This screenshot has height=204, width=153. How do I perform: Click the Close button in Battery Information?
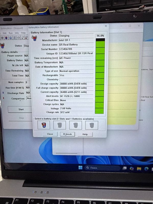50,134
